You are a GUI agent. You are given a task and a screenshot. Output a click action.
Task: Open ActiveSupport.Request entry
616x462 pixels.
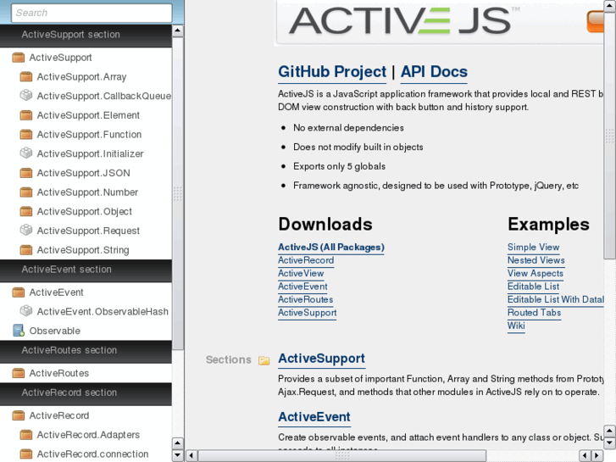(x=88, y=231)
